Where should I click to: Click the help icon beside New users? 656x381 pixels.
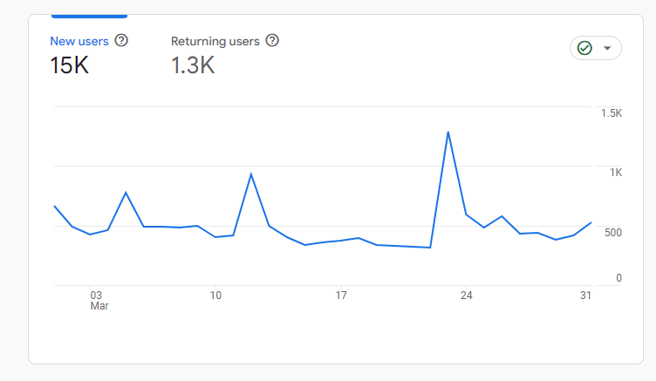pos(121,40)
